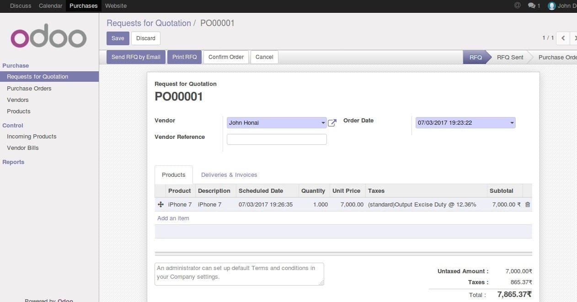This screenshot has width=577, height=302.
Task: Open the Website menu
Action: (x=116, y=6)
